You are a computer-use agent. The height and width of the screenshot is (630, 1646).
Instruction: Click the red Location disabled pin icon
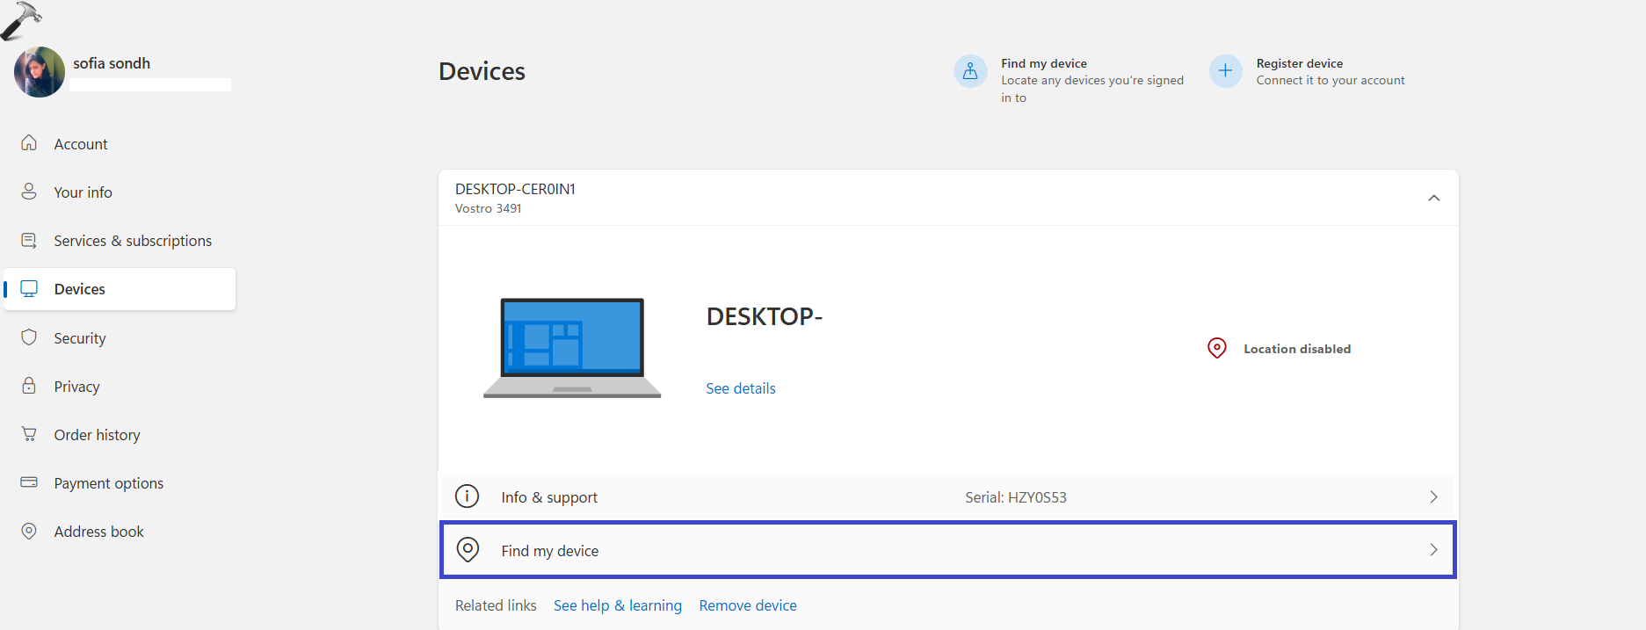tap(1217, 349)
